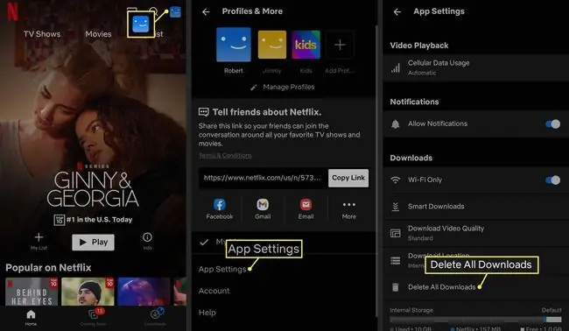
Task: Go back from Profiles & More
Action: [206, 12]
